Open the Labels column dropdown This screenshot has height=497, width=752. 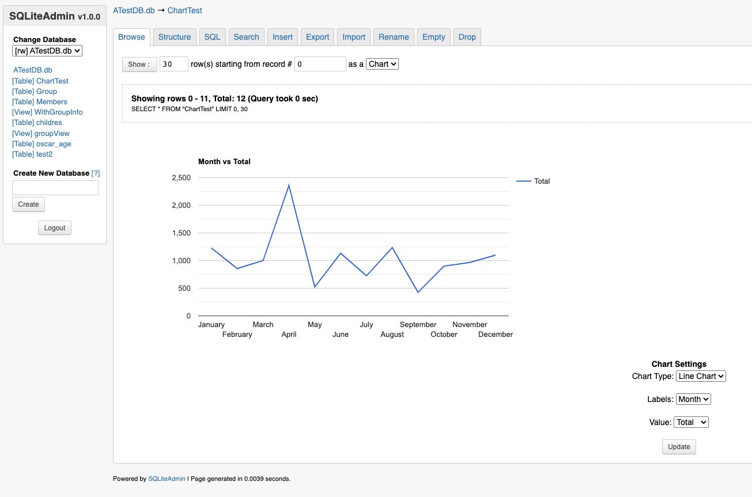pyautogui.click(x=693, y=399)
